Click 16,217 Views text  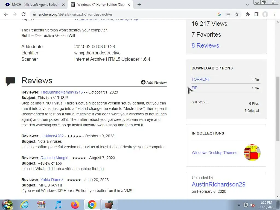coord(209,24)
